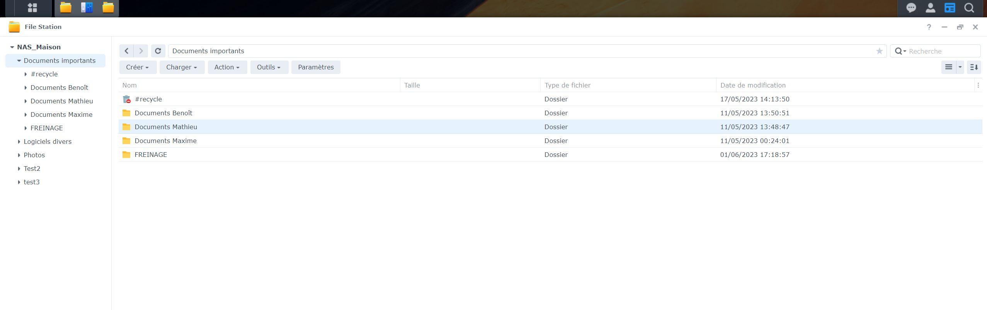This screenshot has height=310, width=987.
Task: Select NAS_Maison label in the sidebar
Action: 39,47
